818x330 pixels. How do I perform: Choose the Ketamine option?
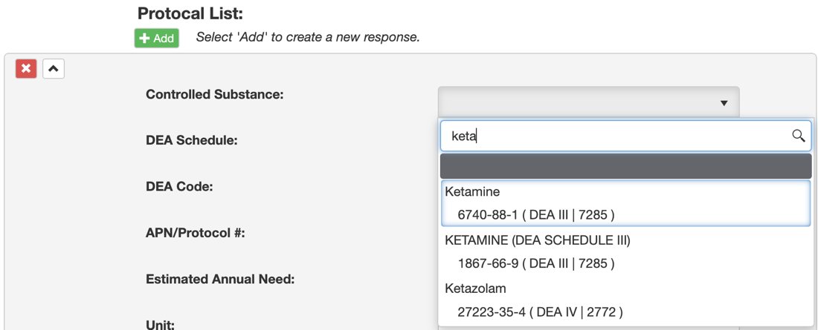pyautogui.click(x=472, y=191)
